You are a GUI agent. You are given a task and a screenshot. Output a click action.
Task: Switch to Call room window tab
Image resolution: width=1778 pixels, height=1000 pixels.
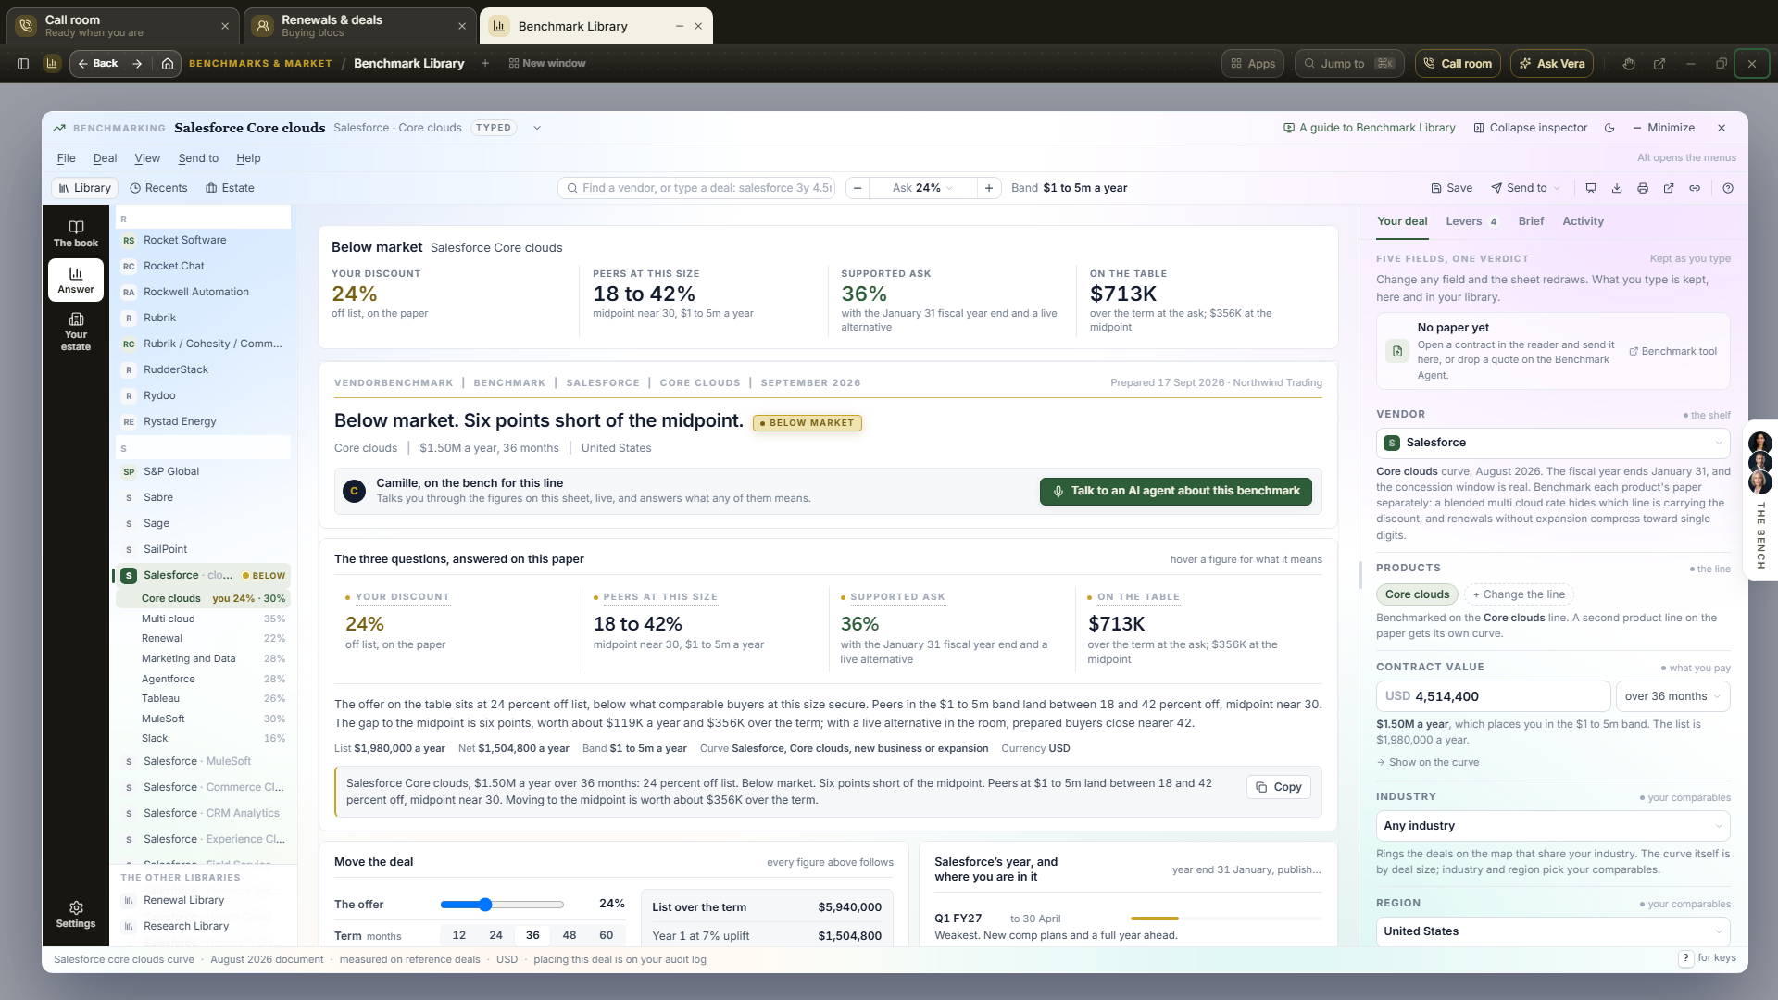coord(122,26)
